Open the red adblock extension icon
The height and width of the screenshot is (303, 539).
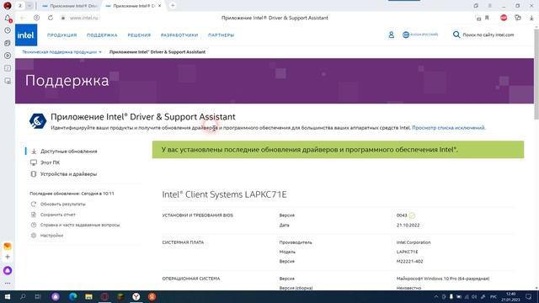point(504,18)
